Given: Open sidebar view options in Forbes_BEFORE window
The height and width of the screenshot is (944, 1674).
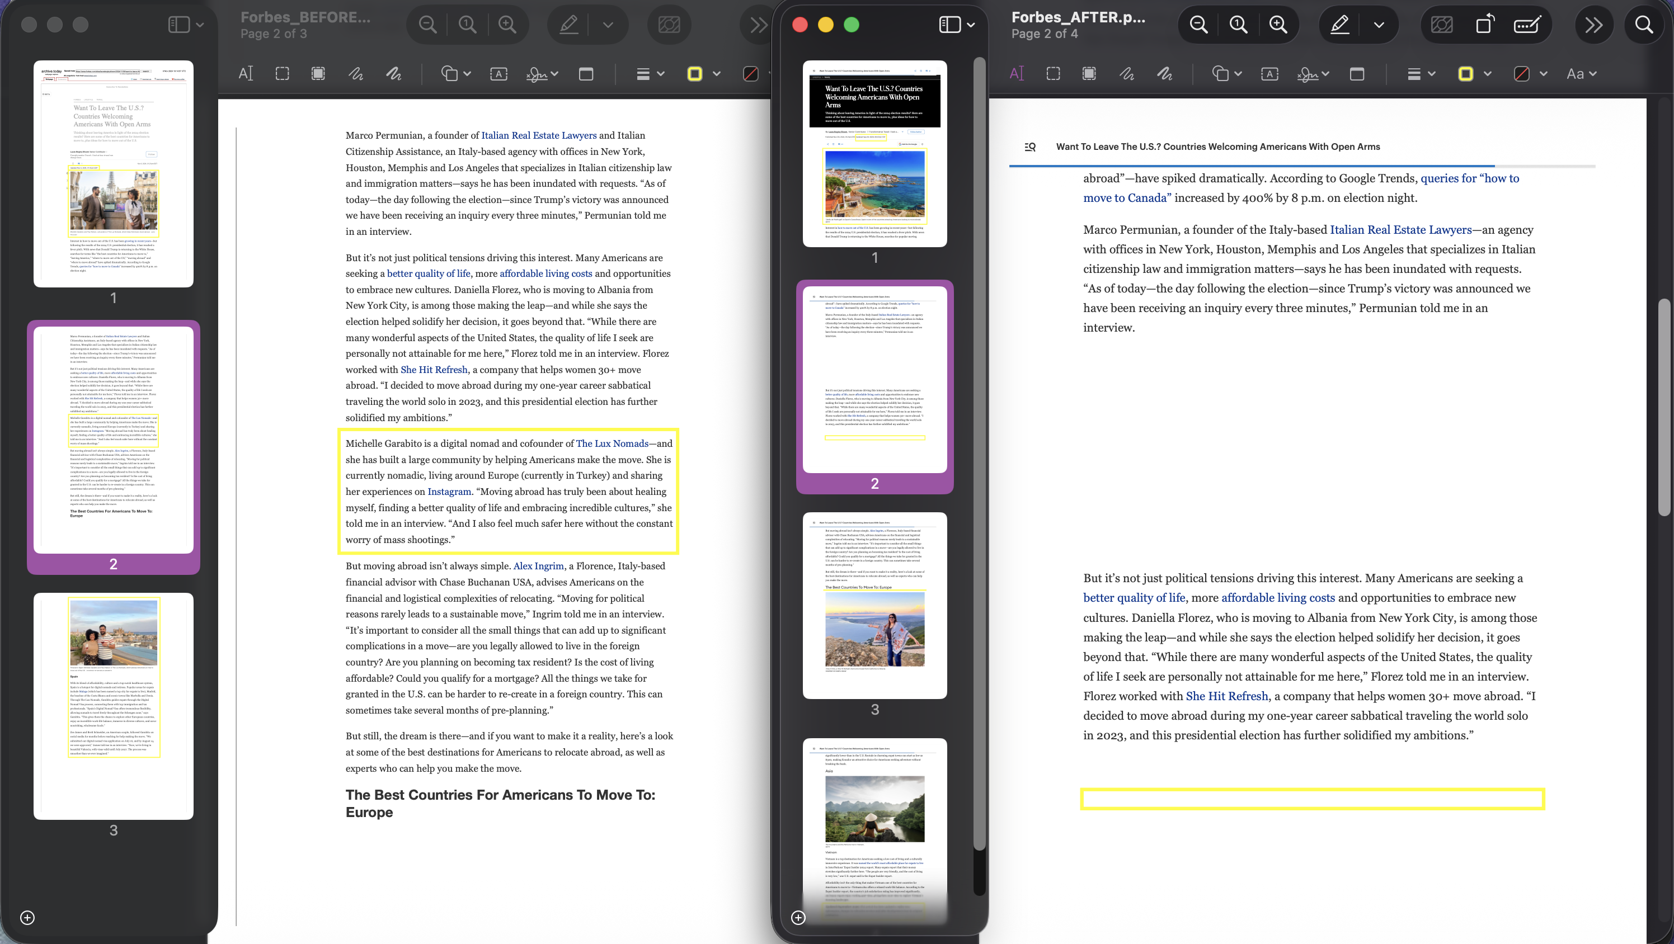Looking at the screenshot, I should pyautogui.click(x=186, y=25).
